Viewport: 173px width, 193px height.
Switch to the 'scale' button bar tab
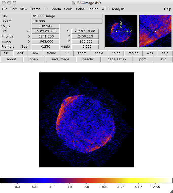99,53
